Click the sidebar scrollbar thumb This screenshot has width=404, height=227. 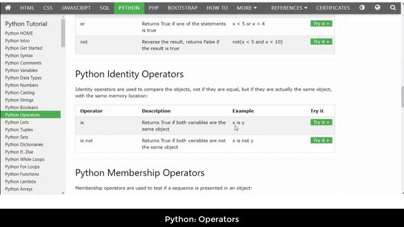(63, 33)
